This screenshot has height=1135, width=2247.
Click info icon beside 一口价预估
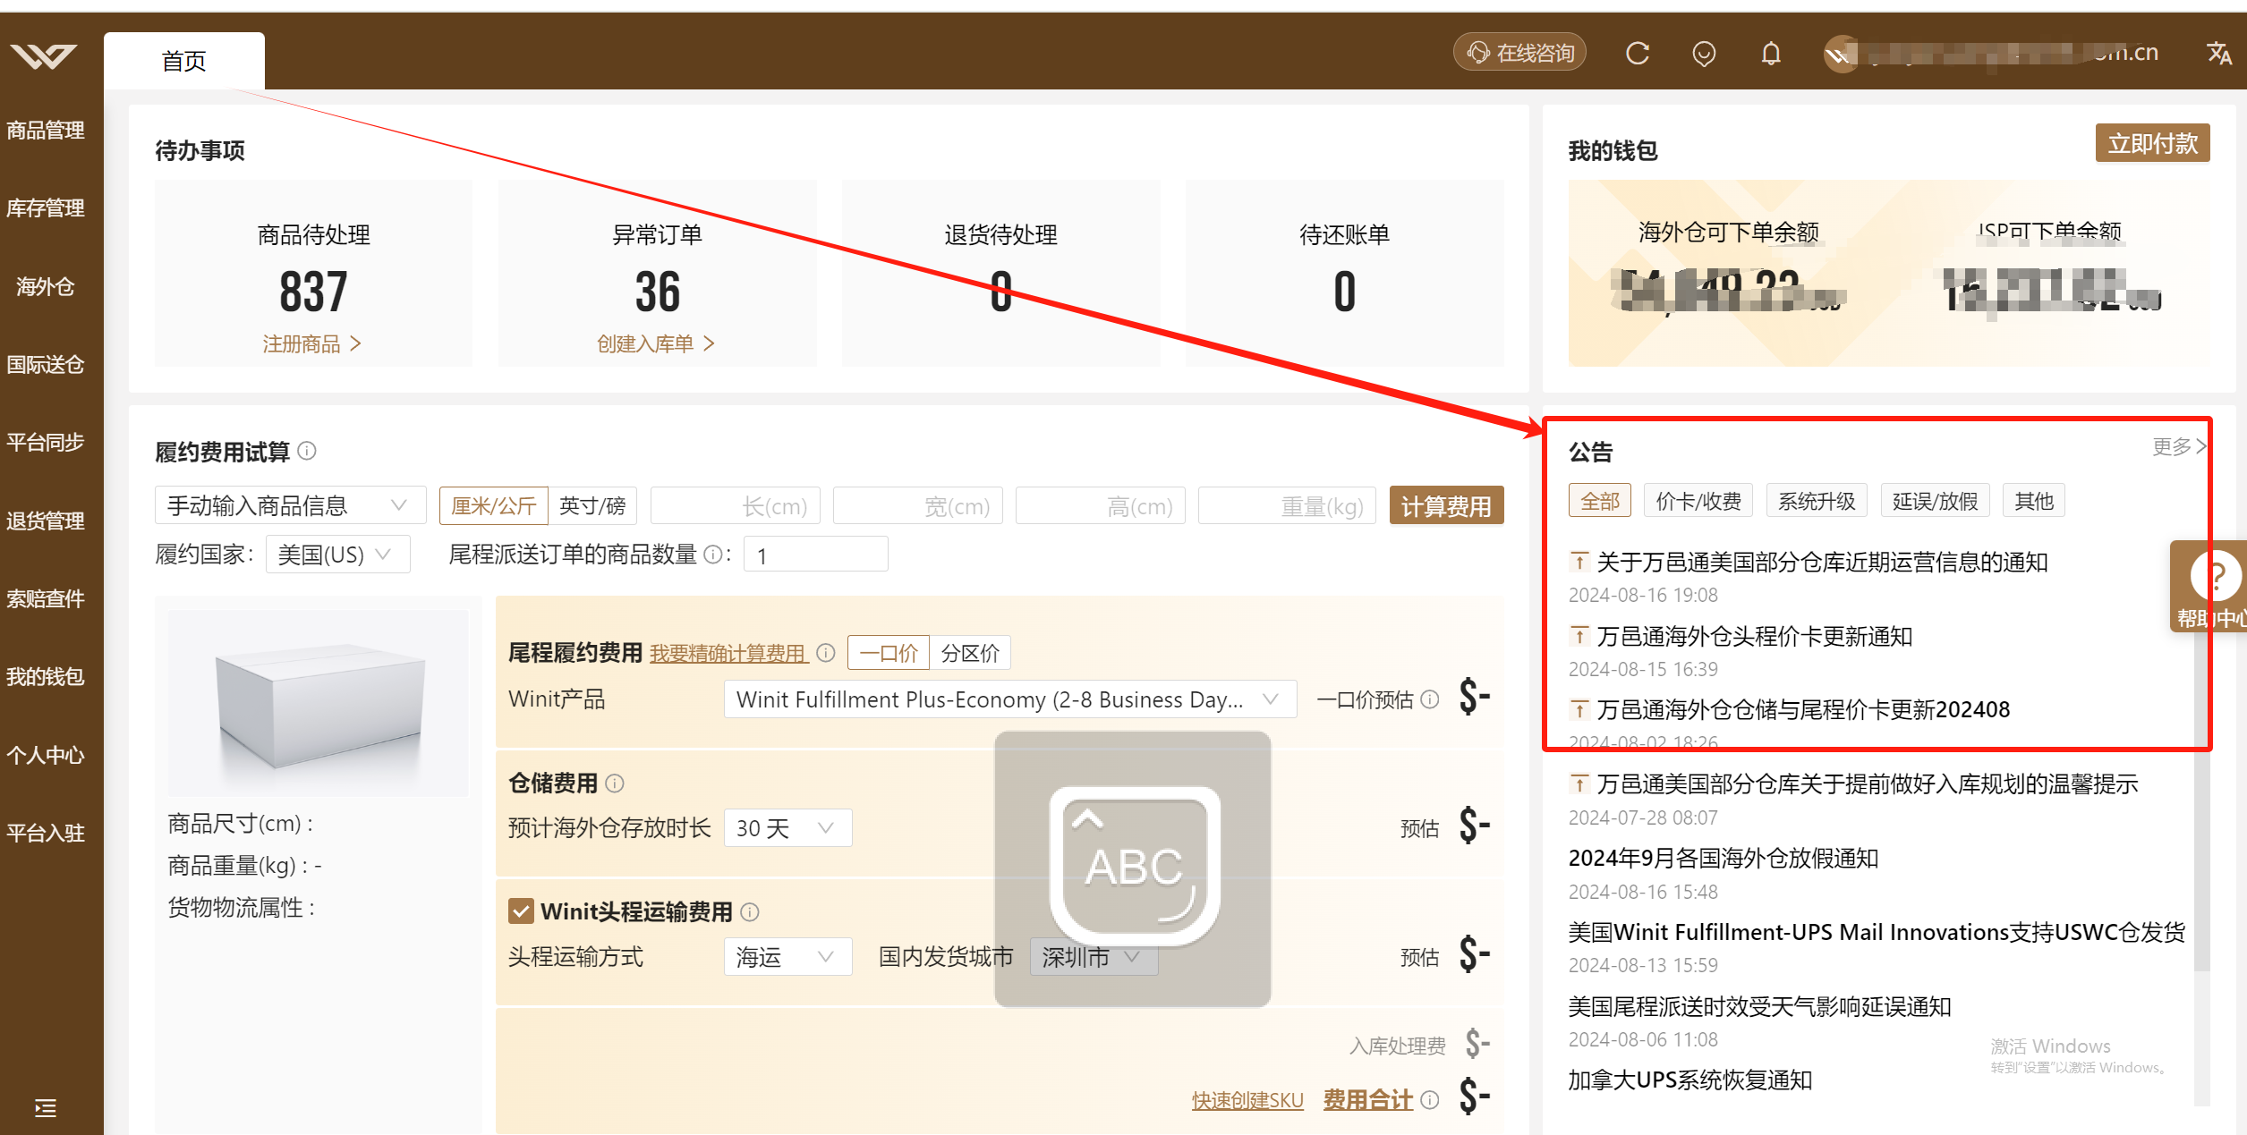pos(1430,699)
